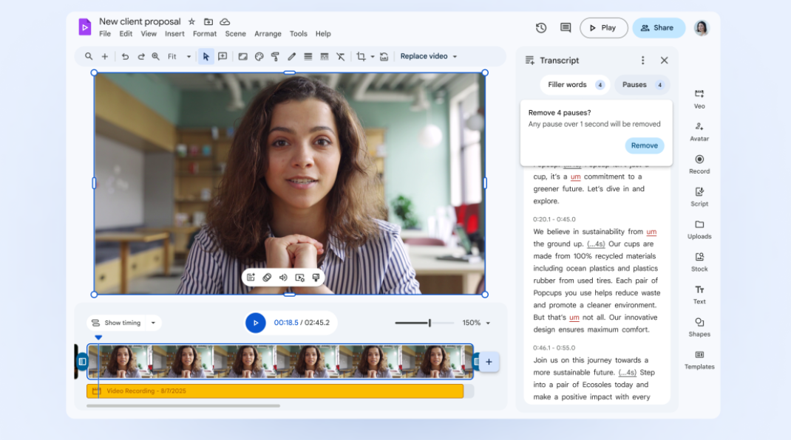Open the Arrange menu

pos(268,34)
